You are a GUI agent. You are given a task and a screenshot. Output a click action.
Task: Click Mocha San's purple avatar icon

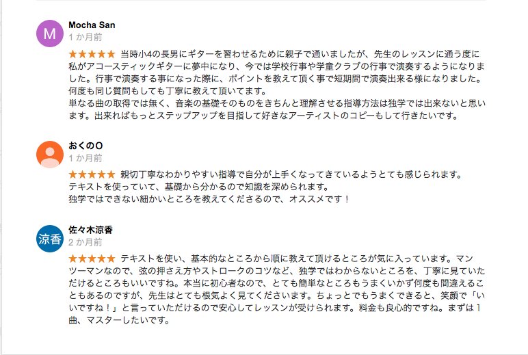coord(49,33)
